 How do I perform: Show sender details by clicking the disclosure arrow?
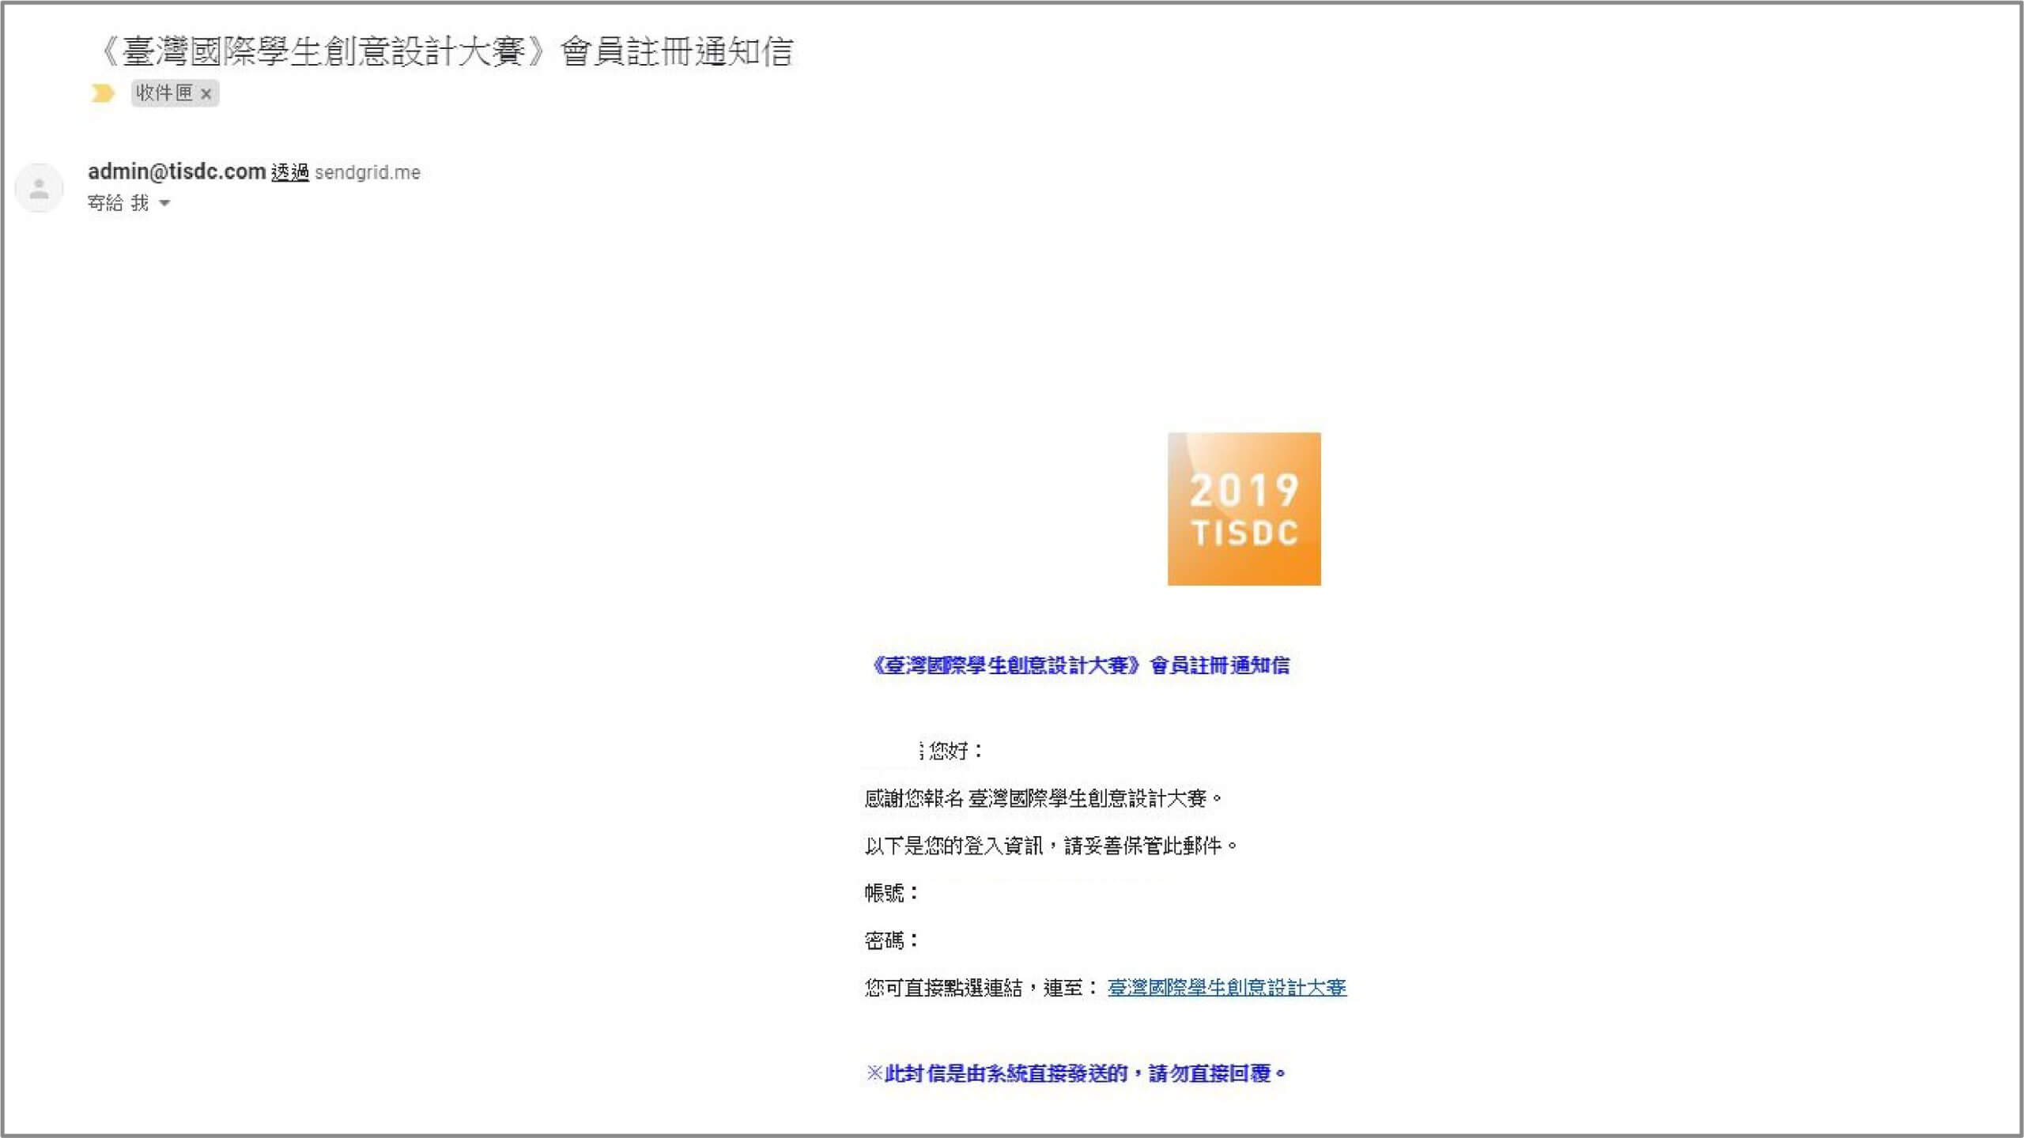(x=164, y=203)
